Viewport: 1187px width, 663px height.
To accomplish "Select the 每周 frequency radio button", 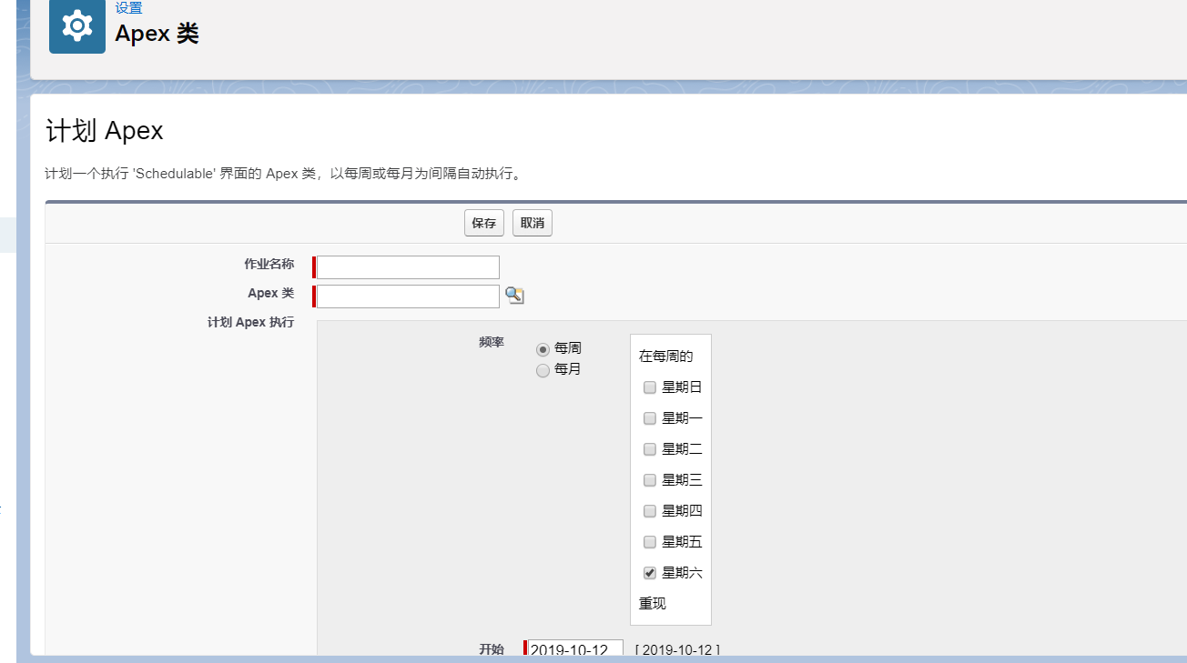I will tap(543, 349).
